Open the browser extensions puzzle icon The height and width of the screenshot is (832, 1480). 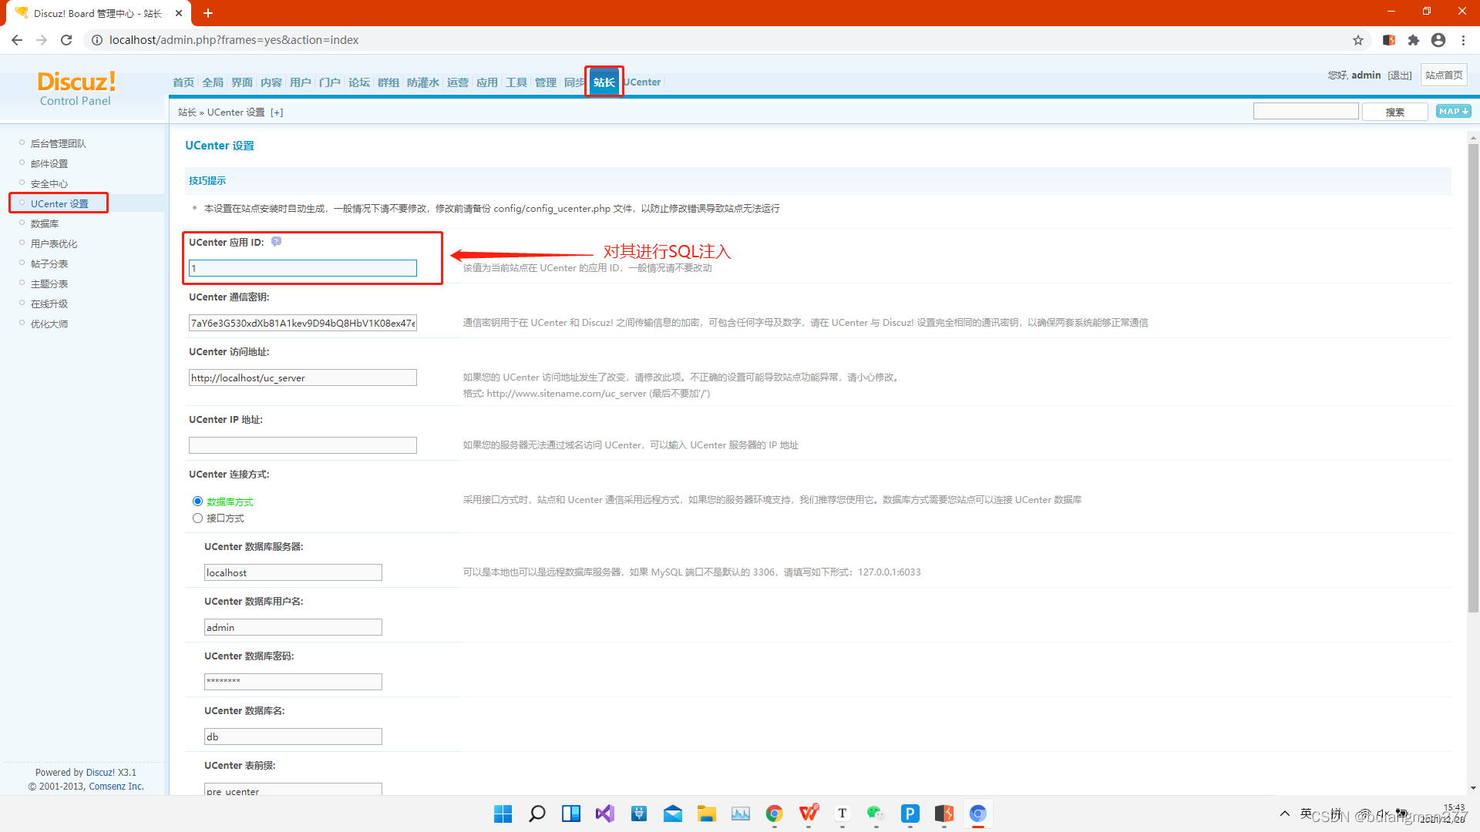pyautogui.click(x=1414, y=40)
